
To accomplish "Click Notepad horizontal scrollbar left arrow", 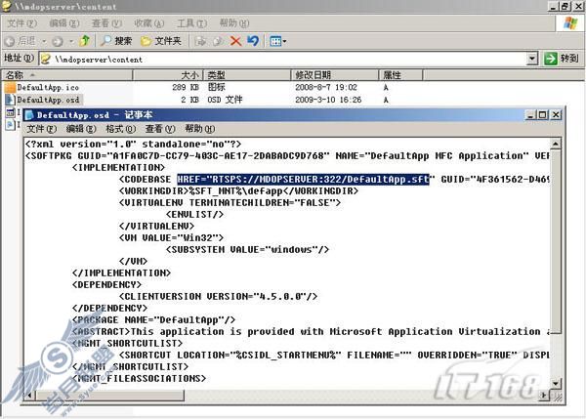I will [30, 396].
